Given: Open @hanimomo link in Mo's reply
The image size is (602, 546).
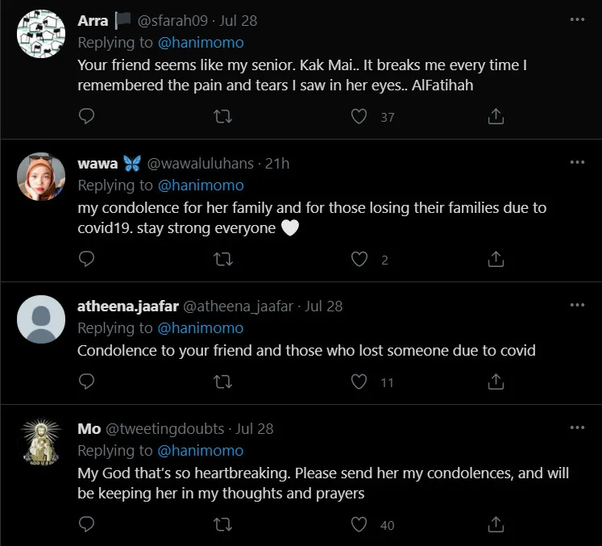Looking at the screenshot, I should [200, 450].
